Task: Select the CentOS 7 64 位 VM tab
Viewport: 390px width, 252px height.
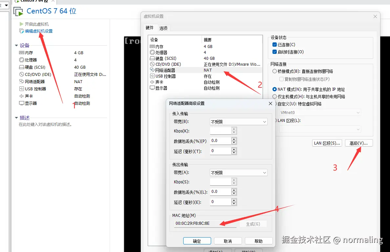Action: click(34, 2)
